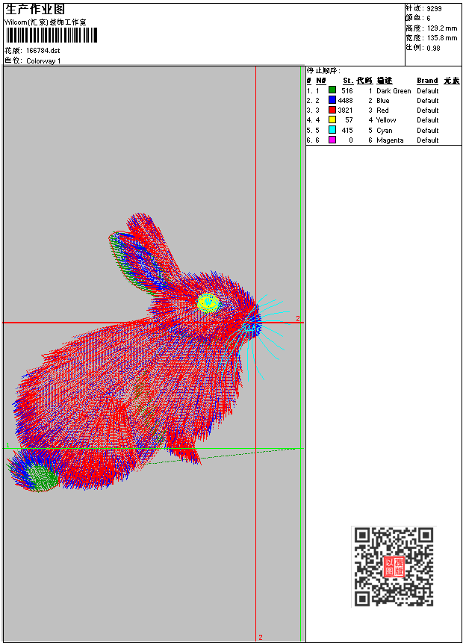
Task: Click the width value '135.8 mm'
Action: [442, 38]
